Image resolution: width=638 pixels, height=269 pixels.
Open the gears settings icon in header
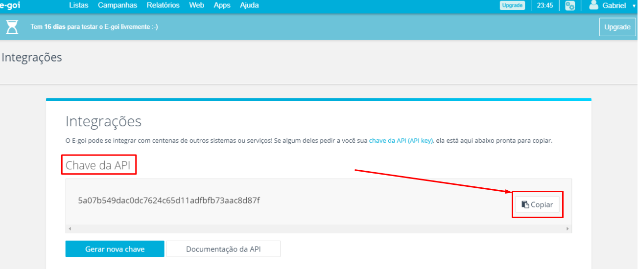pyautogui.click(x=569, y=6)
